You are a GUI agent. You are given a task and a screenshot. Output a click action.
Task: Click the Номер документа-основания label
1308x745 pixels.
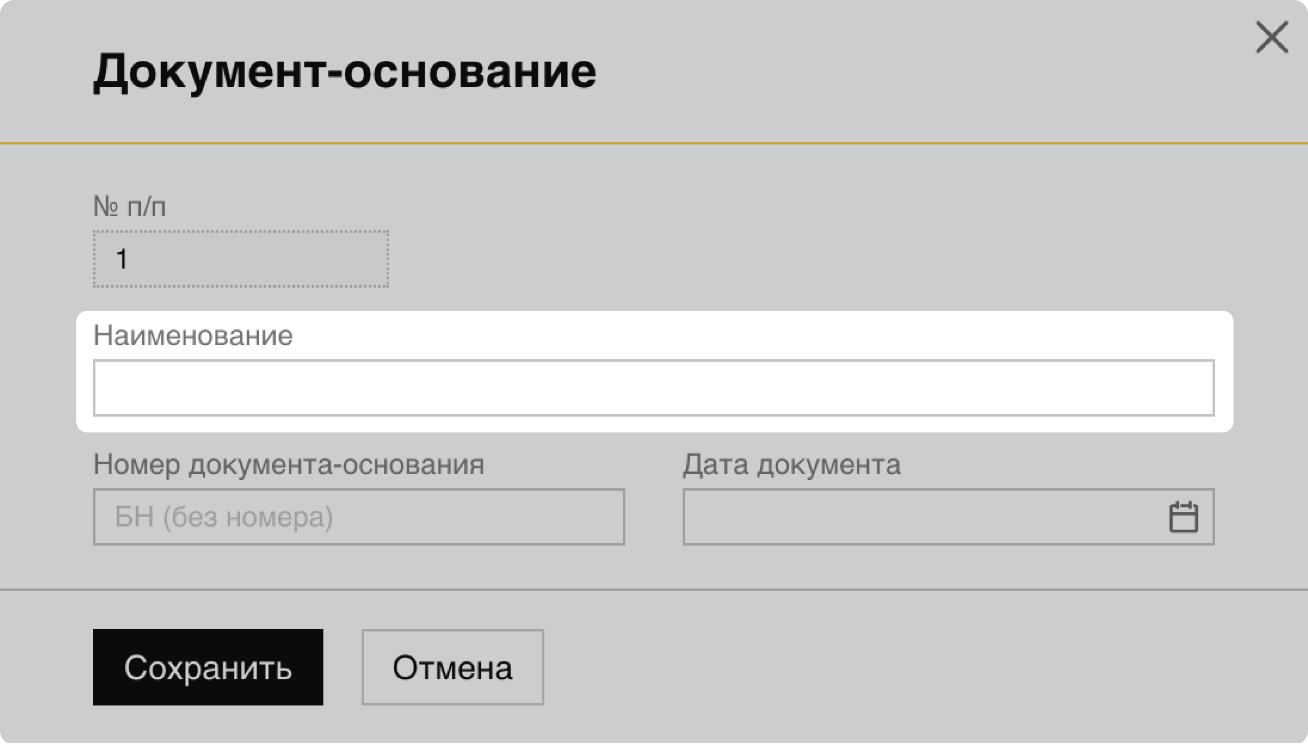click(x=288, y=465)
